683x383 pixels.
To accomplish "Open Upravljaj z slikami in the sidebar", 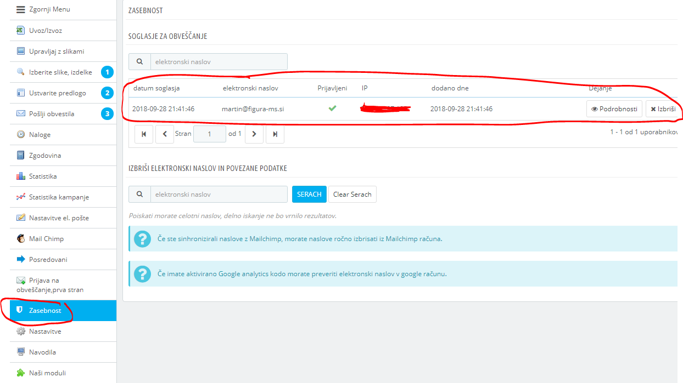I will pyautogui.click(x=63, y=52).
